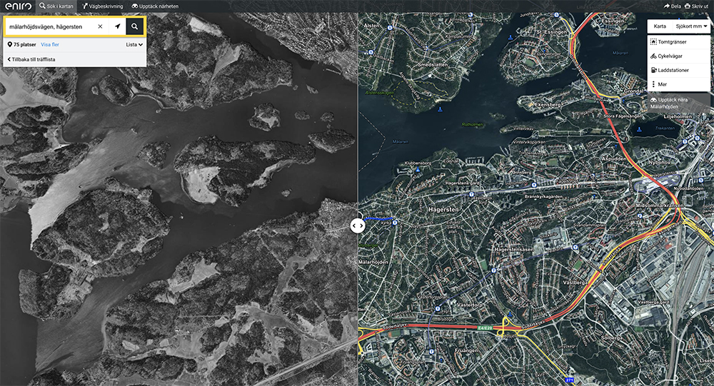The height and width of the screenshot is (386, 714).
Task: Open Vägbeskrivning directions tab
Action: (102, 6)
